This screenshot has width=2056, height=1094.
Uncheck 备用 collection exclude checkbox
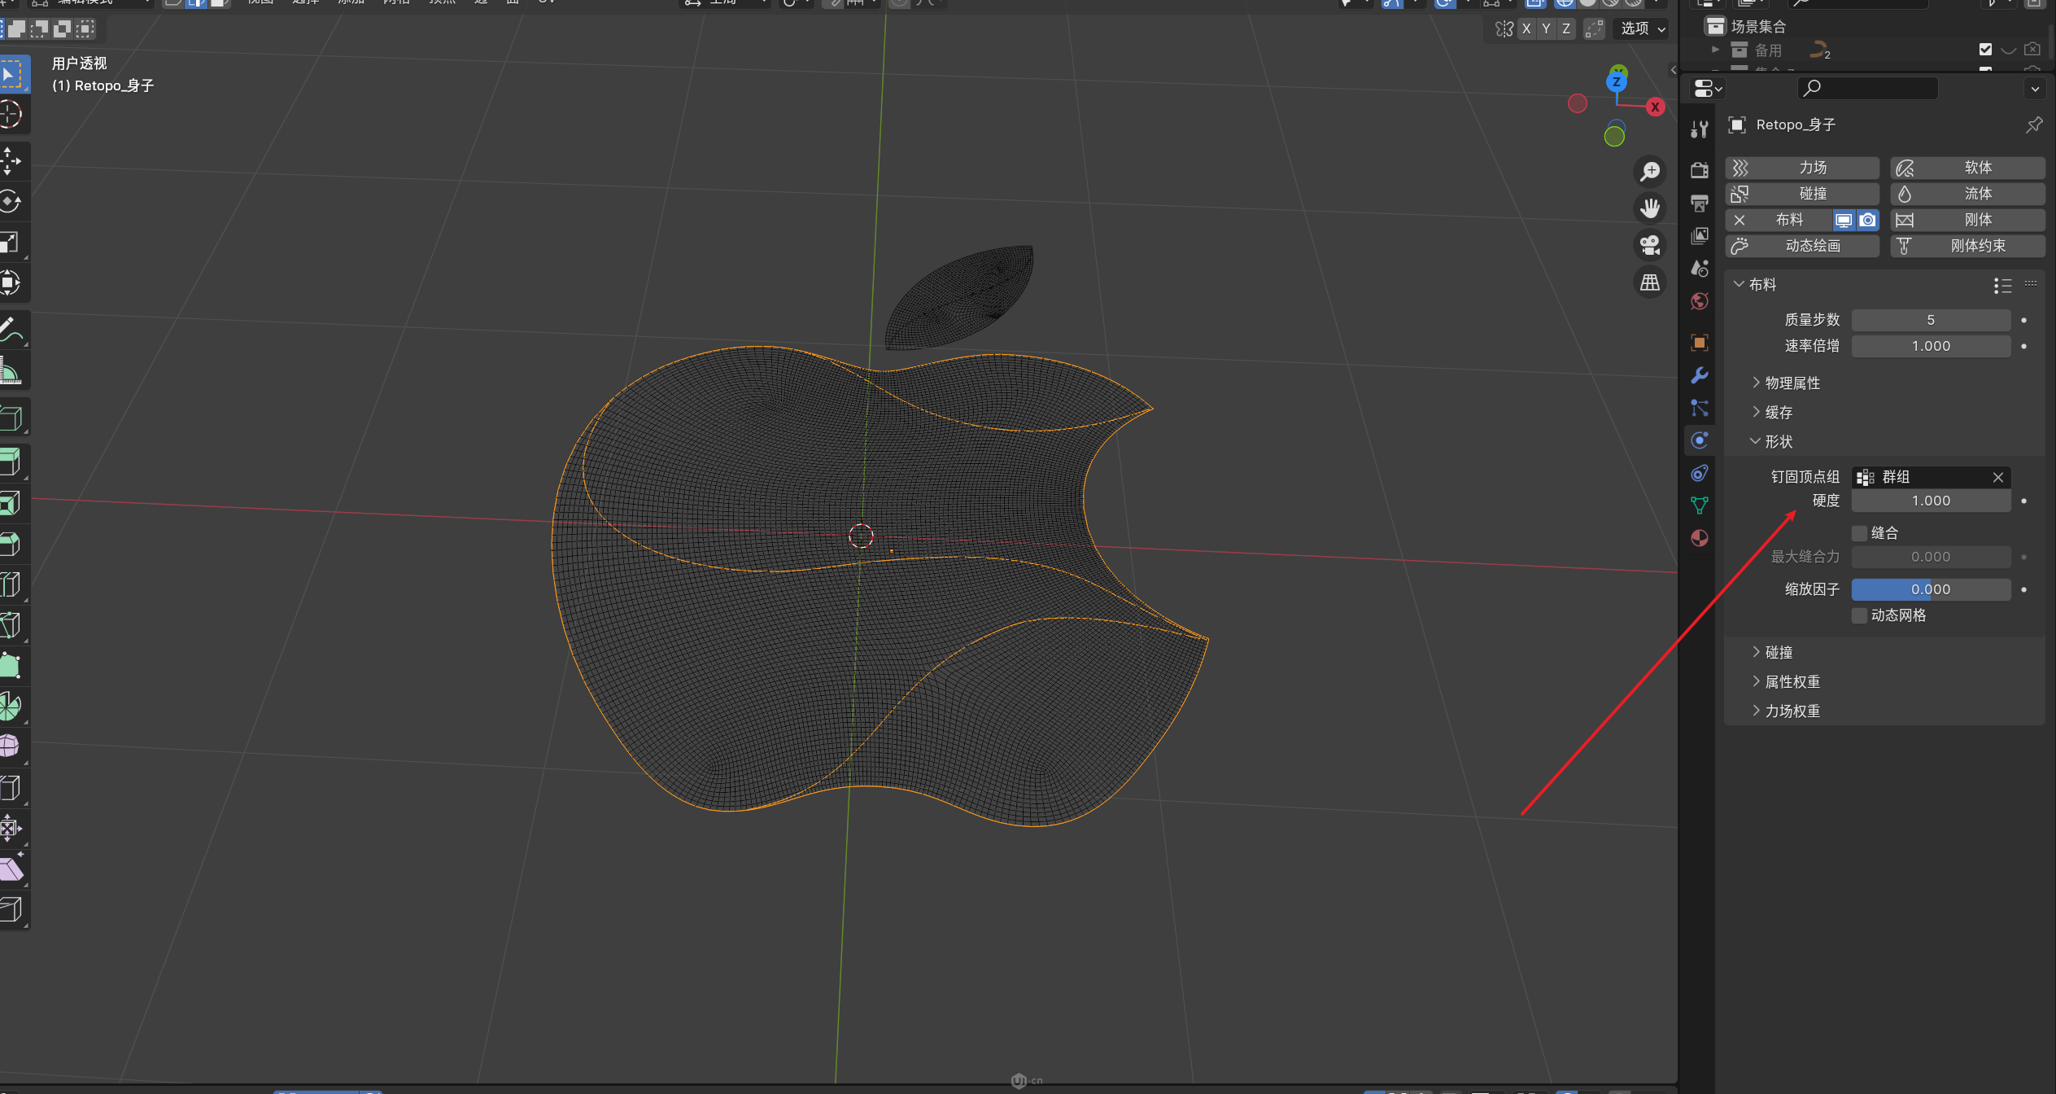tap(1985, 50)
